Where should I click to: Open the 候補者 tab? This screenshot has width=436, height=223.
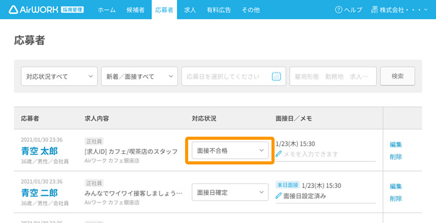[135, 10]
